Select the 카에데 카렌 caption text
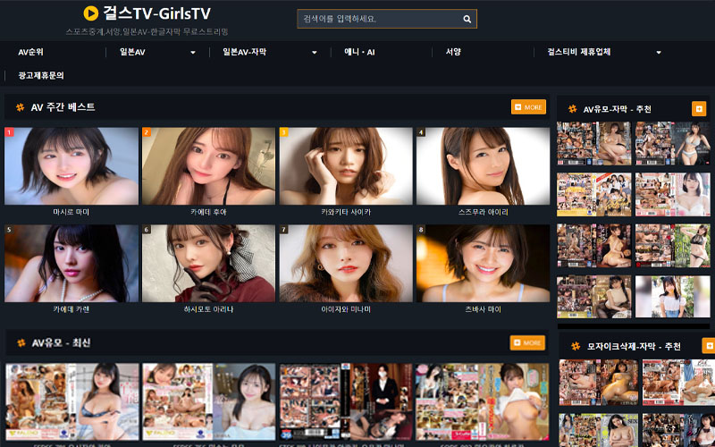Screen dimensions: 715x447 click(x=71, y=309)
